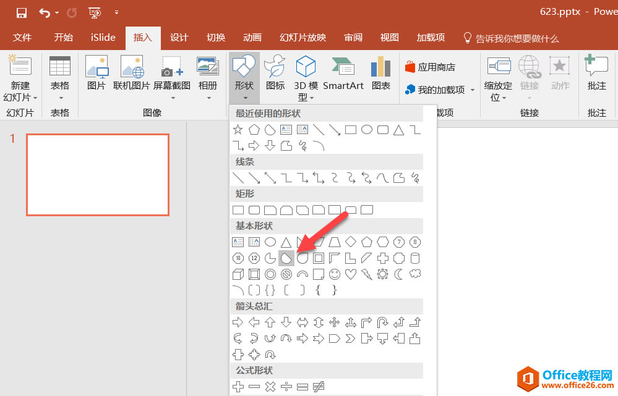Open the 设计 tab
The height and width of the screenshot is (396, 618).
pos(179,38)
